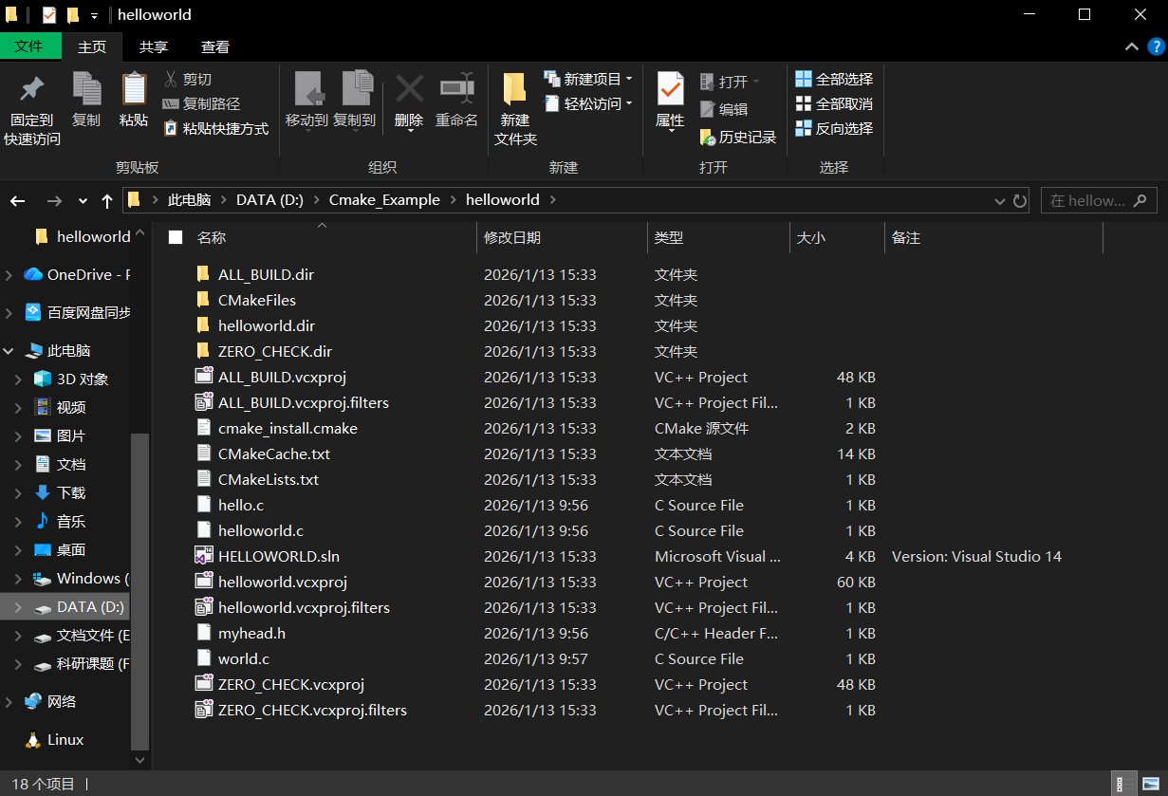Image resolution: width=1168 pixels, height=796 pixels.
Task: Switch to large thumbnails view icon
Action: click(x=1148, y=785)
